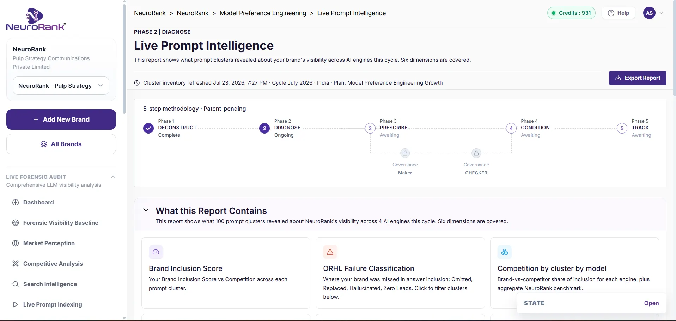Screen dimensions: 676x321
Task: Open the Model Preference Engineering breadcrumb
Action: pos(263,13)
